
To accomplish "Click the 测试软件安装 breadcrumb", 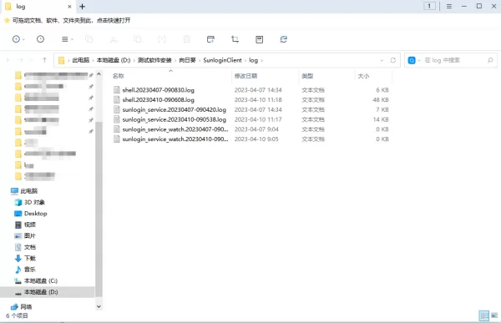I will point(154,60).
